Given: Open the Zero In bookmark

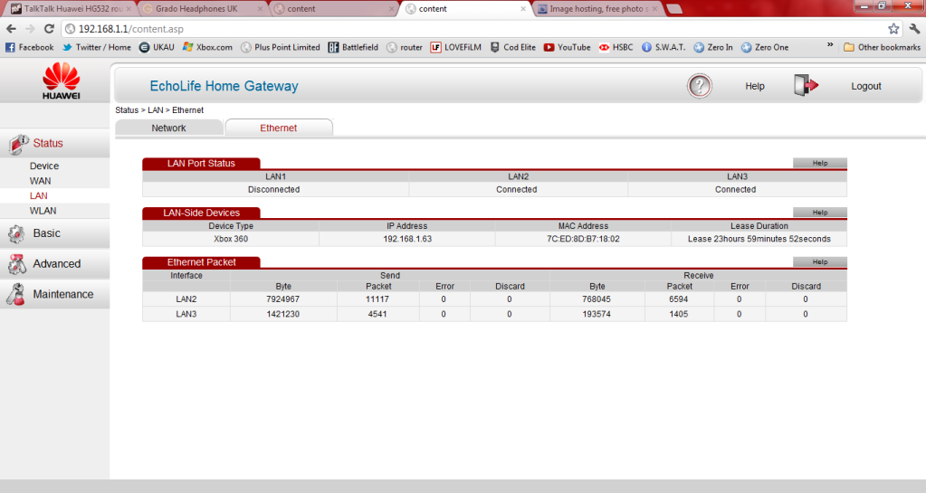Looking at the screenshot, I should click(x=712, y=47).
